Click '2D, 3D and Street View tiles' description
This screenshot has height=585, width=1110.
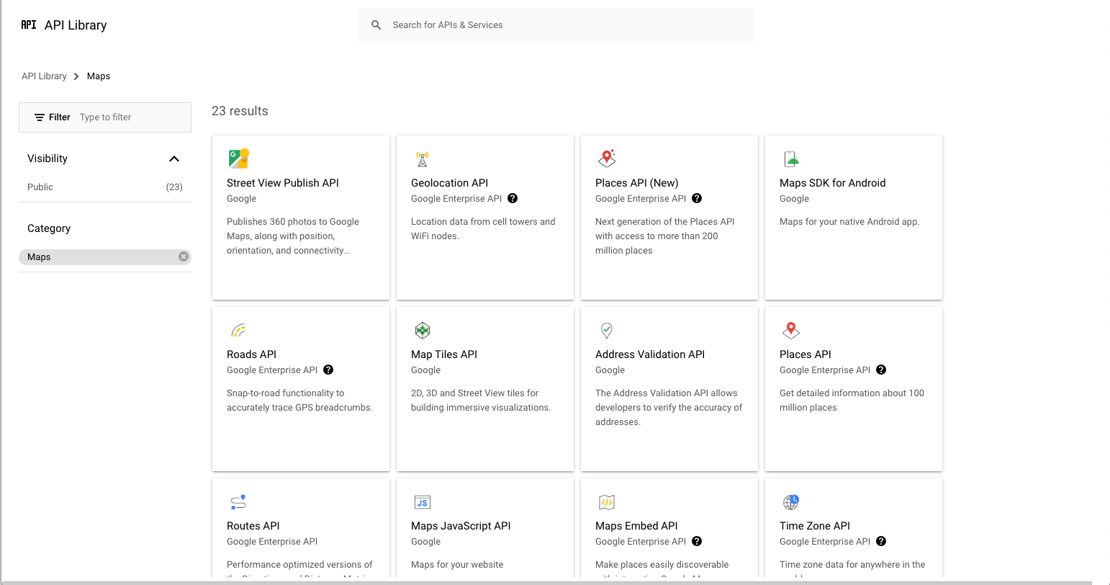tap(481, 401)
